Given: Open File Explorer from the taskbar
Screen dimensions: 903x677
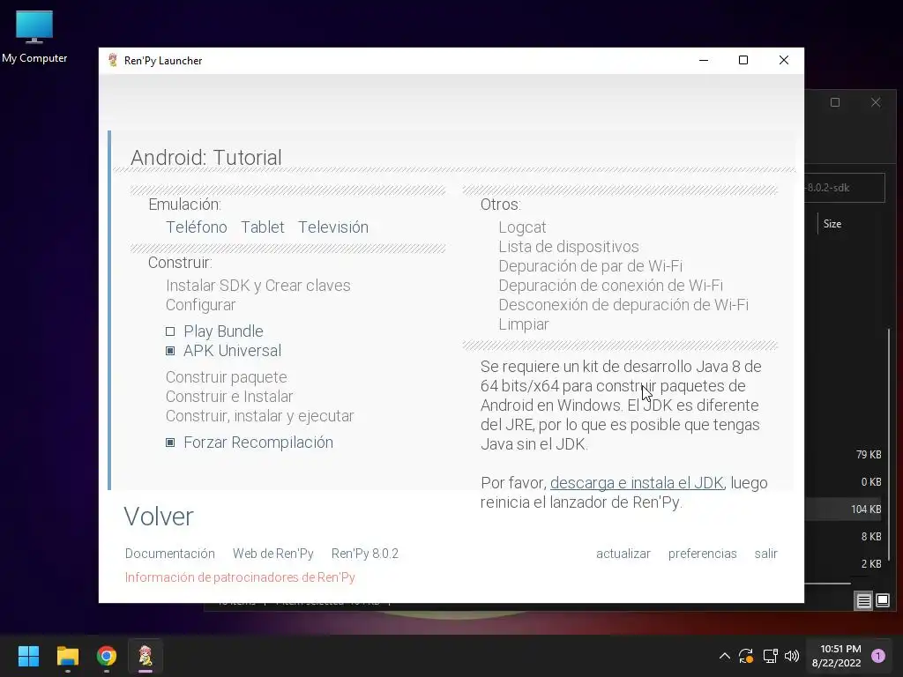Looking at the screenshot, I should click(67, 656).
